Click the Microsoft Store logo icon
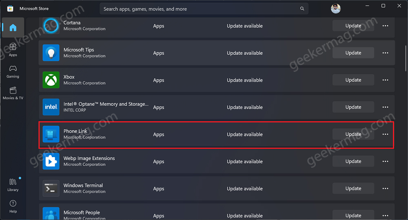Viewport: 408px width, 220px height. click(10, 9)
